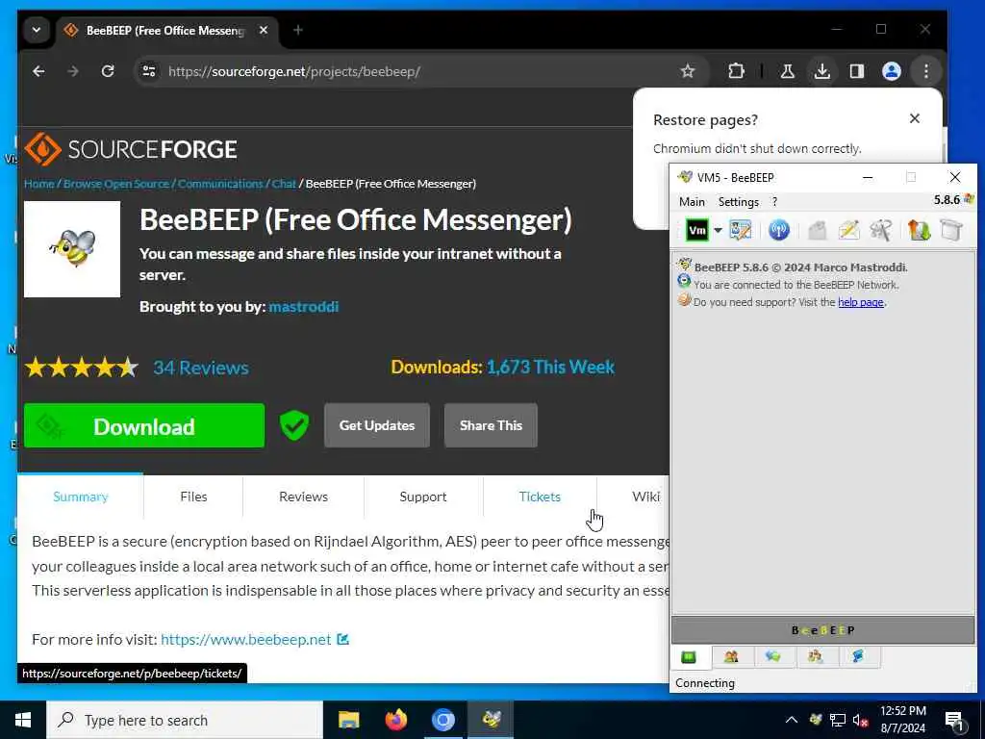Reload the page with the refresh icon
985x739 pixels.
[x=108, y=71]
